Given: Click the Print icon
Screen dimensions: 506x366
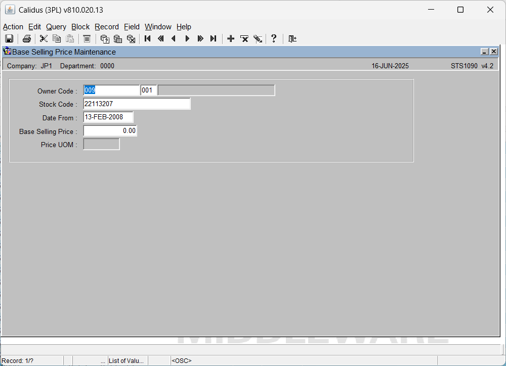Looking at the screenshot, I should [26, 39].
